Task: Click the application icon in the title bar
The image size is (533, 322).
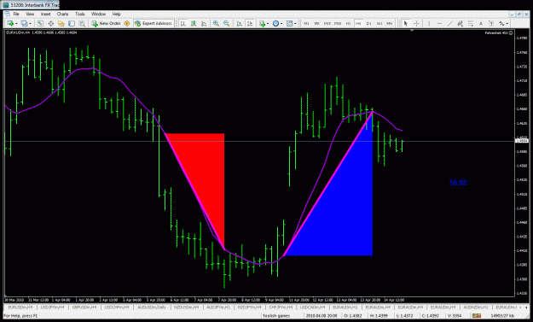Action: pos(6,5)
